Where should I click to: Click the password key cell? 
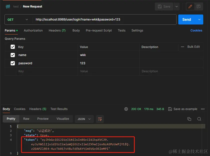47,63
